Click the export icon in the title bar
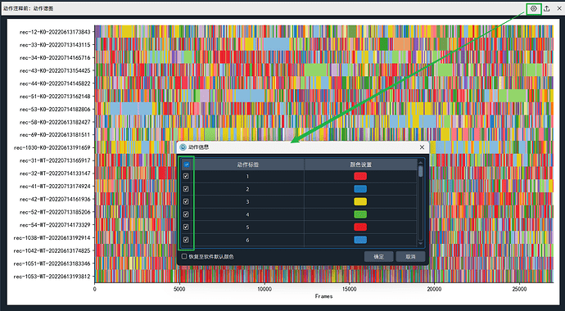Image resolution: width=565 pixels, height=311 pixels. tap(547, 9)
